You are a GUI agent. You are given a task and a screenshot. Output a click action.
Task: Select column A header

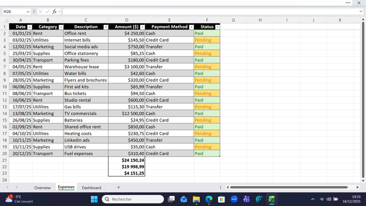pyautogui.click(x=20, y=20)
